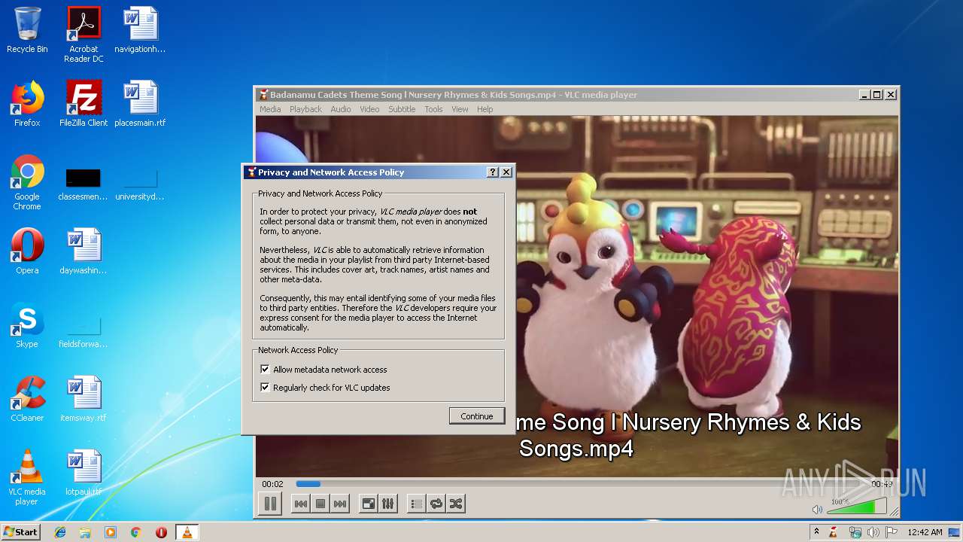Select FileZilla Client desktop icon
The image size is (963, 542).
coord(84,104)
